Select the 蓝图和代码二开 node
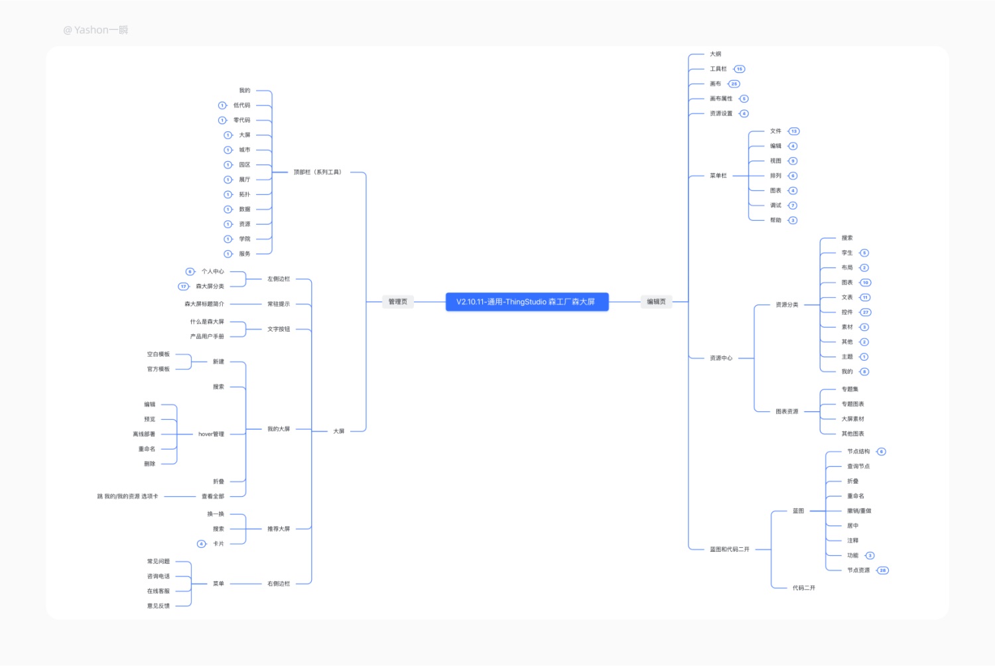 pyautogui.click(x=730, y=549)
